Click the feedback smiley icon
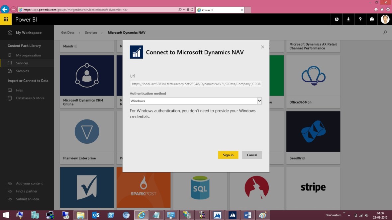The image size is (392, 220). 372,19
